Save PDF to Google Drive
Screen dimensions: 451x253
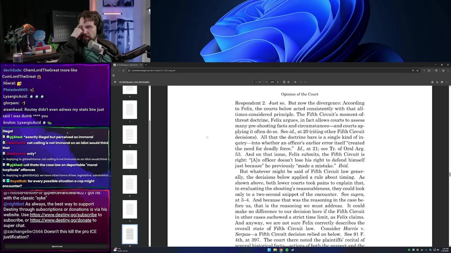pyautogui.click(x=432, y=82)
